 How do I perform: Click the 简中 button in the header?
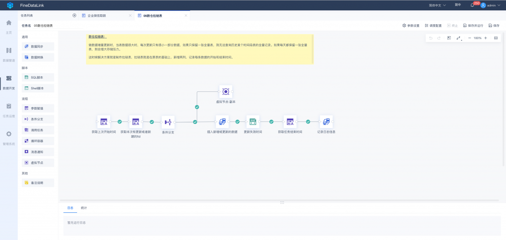(458, 5)
